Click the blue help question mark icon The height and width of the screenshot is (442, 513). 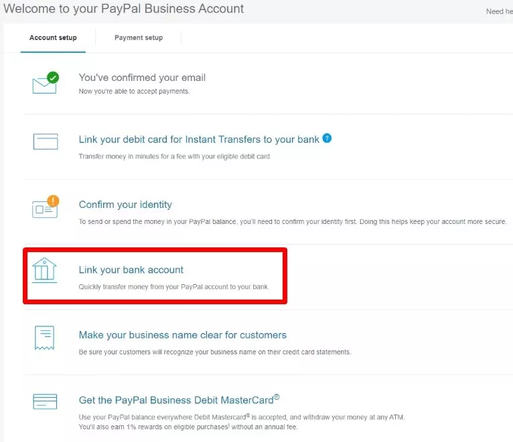[327, 138]
